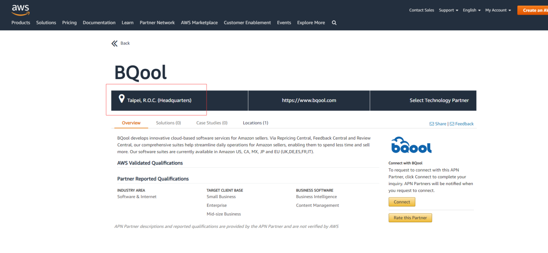
Task: Click the BQool logo image
Action: [x=411, y=145]
